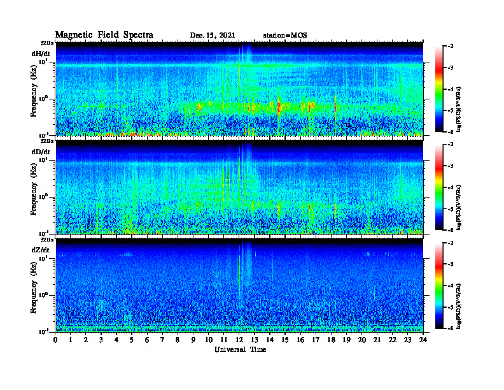Image resolution: width=504 pixels, height=390 pixels.
Task: Click hour tick label 20 on time axis
Action: point(361,340)
